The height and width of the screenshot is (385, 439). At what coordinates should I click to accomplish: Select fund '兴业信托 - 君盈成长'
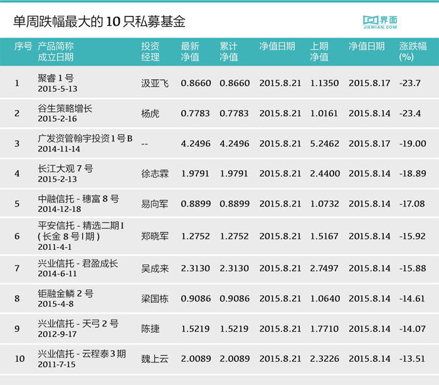coord(78,263)
